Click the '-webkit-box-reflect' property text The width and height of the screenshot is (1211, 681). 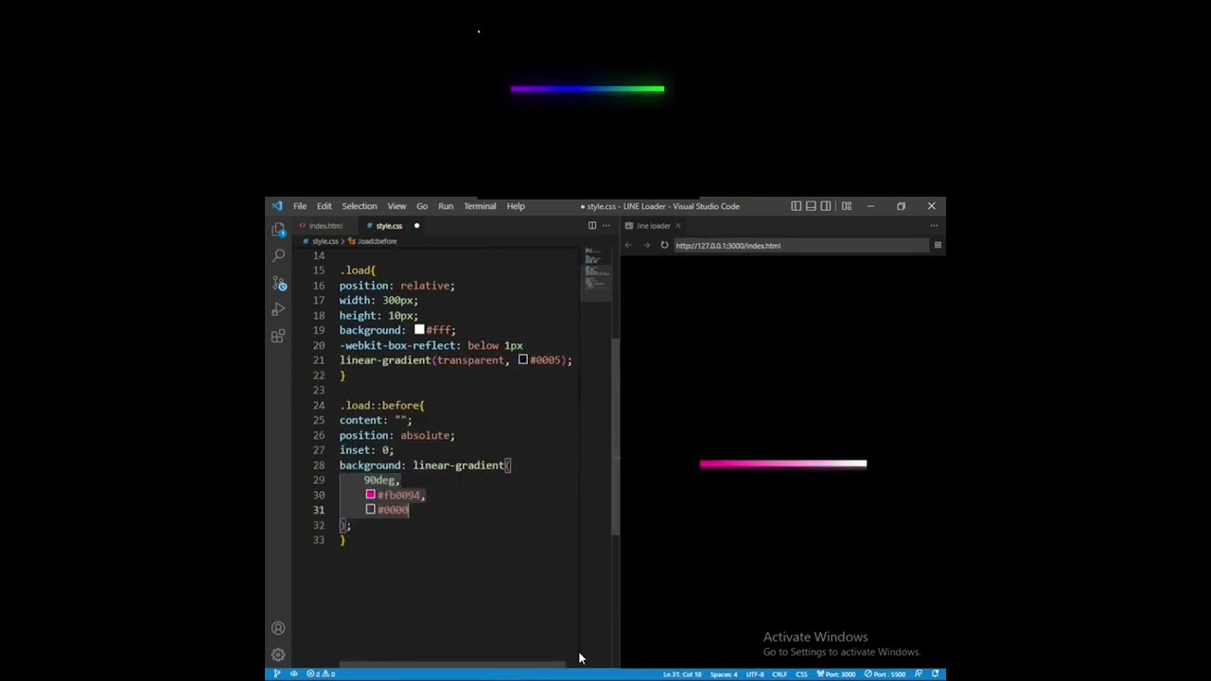tap(399, 345)
